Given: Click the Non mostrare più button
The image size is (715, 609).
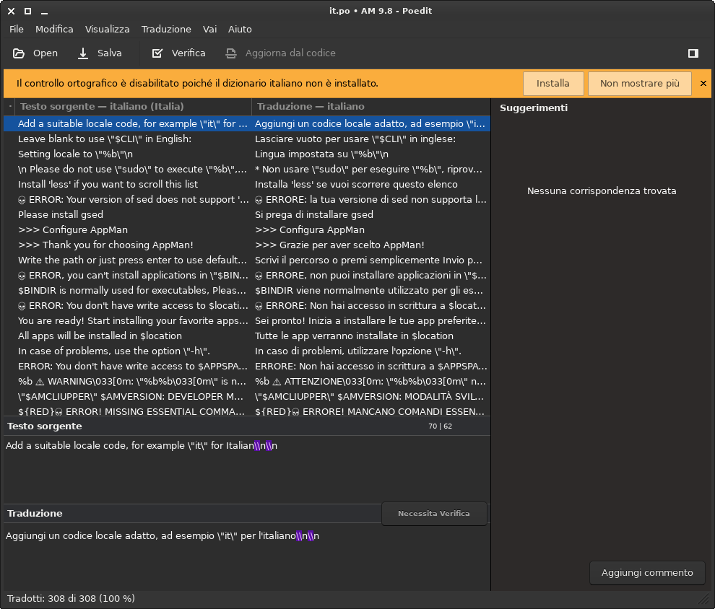Looking at the screenshot, I should click(x=640, y=84).
